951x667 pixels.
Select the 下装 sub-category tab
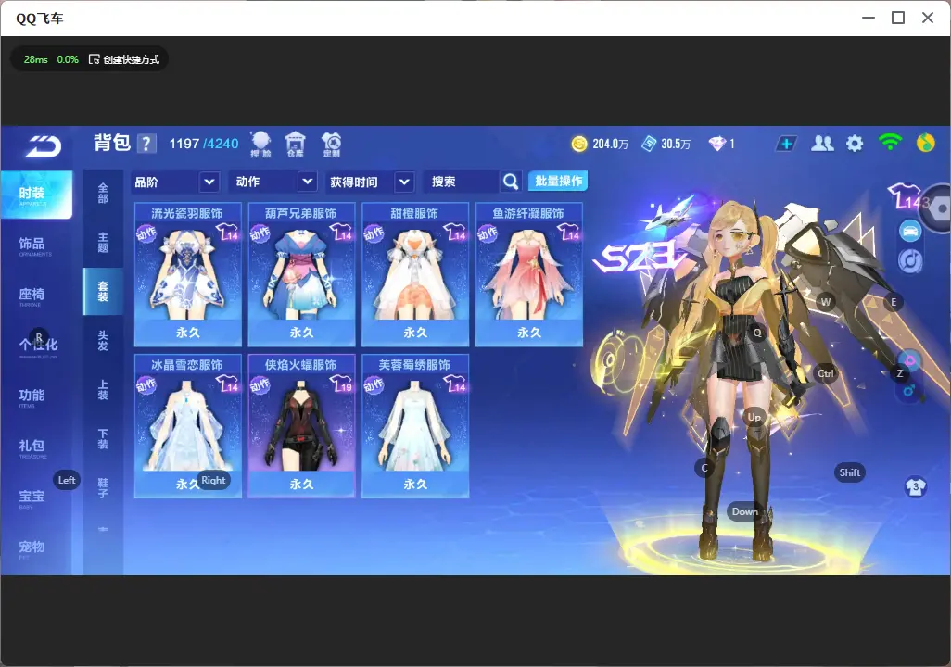click(x=103, y=439)
